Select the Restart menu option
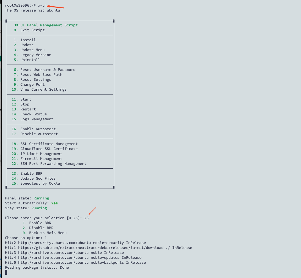The width and height of the screenshot is (301, 278). tap(28, 109)
